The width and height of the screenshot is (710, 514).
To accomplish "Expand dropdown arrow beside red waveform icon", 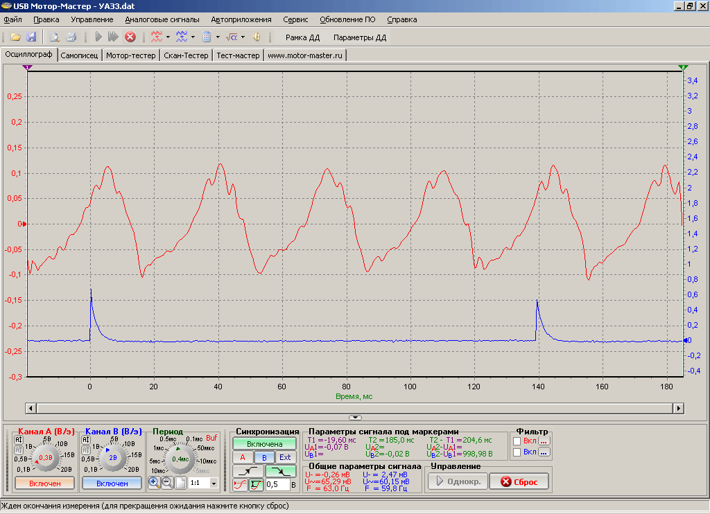I will point(168,37).
